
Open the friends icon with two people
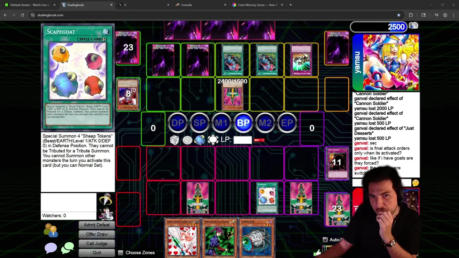point(51,230)
